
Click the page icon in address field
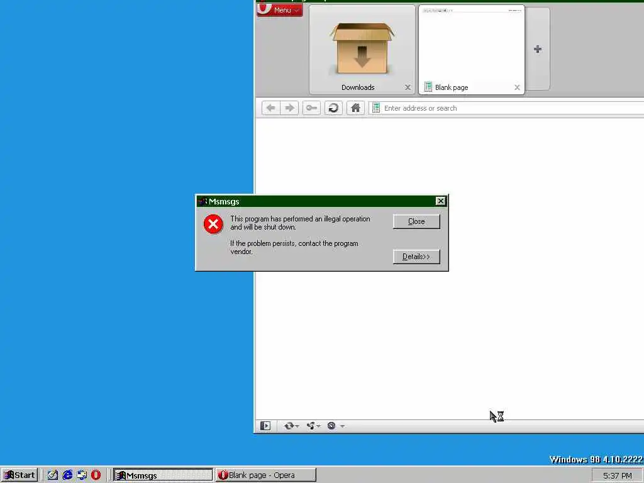pyautogui.click(x=376, y=108)
